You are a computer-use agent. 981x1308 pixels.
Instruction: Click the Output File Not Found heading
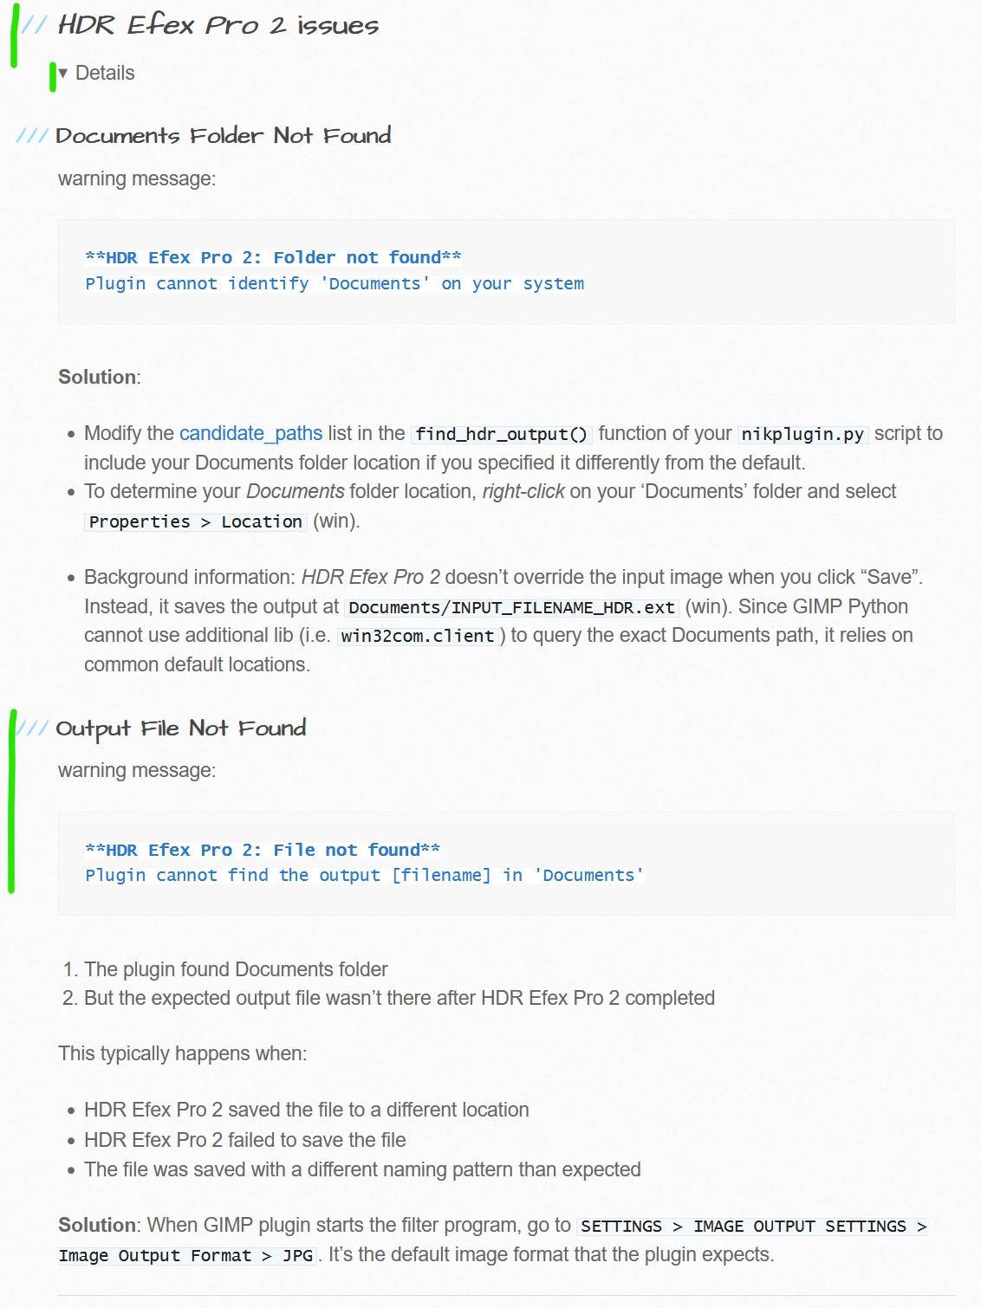point(181,728)
